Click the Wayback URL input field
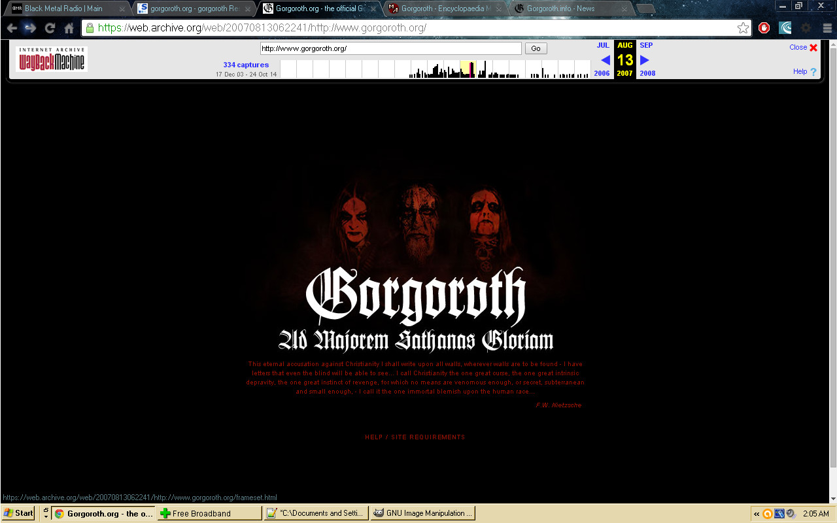Image resolution: width=837 pixels, height=523 pixels. tap(390, 48)
